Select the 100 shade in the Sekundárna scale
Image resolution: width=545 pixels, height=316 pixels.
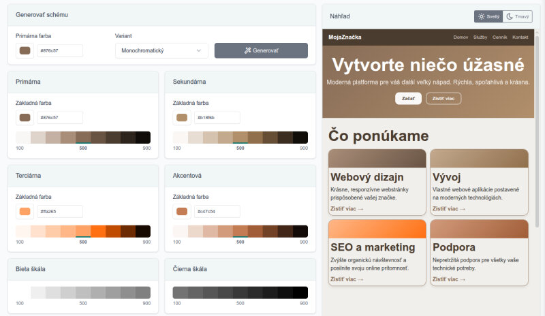[181, 138]
